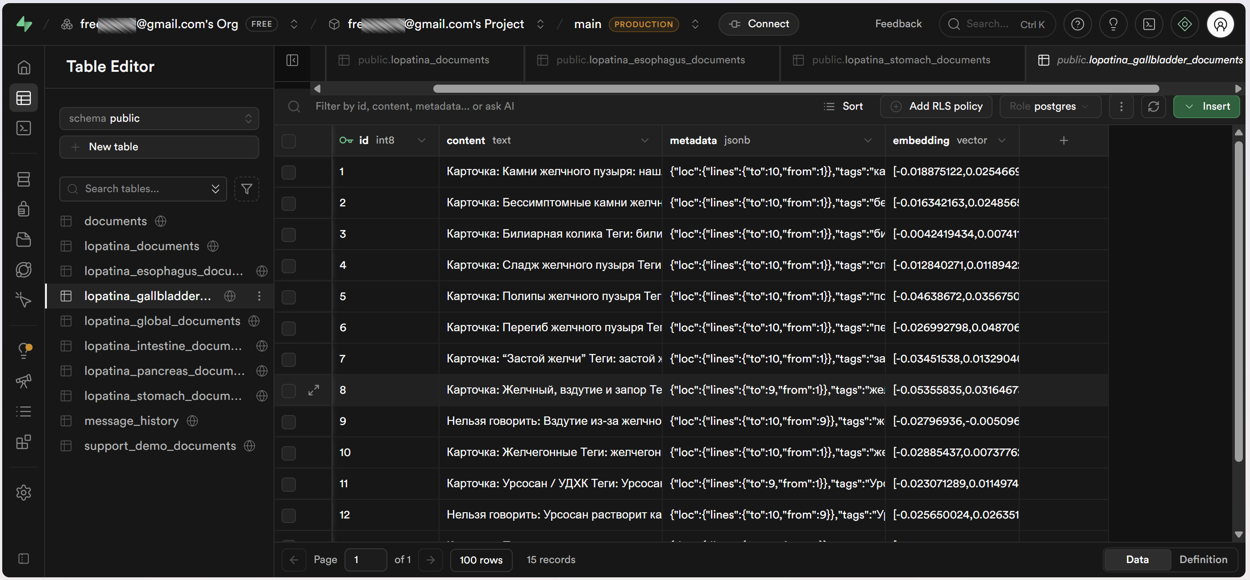Collapse the sidebar using bottom panel icon

tap(24, 558)
